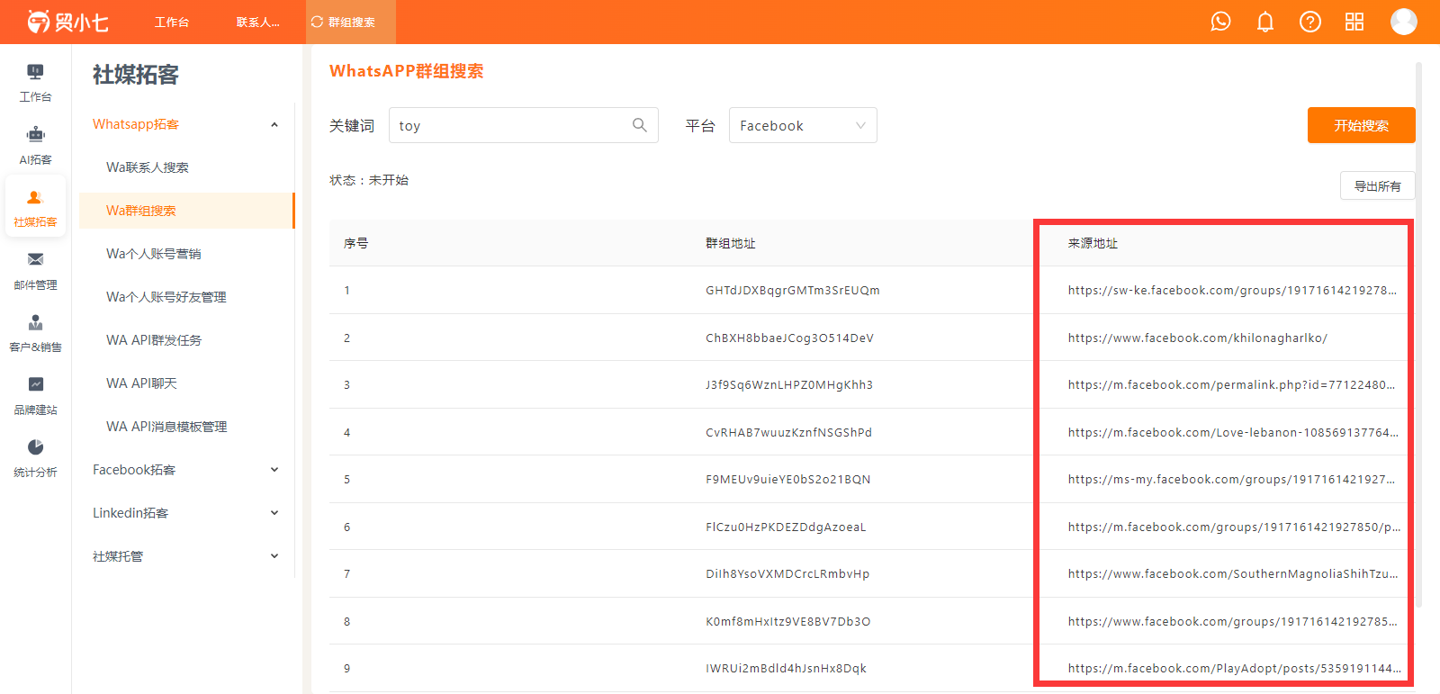Open Wa个人账号好友管理 menu item
The width and height of the screenshot is (1440, 694).
coord(166,297)
